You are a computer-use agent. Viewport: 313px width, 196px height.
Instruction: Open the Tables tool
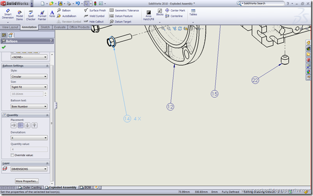pyautogui.click(x=193, y=12)
